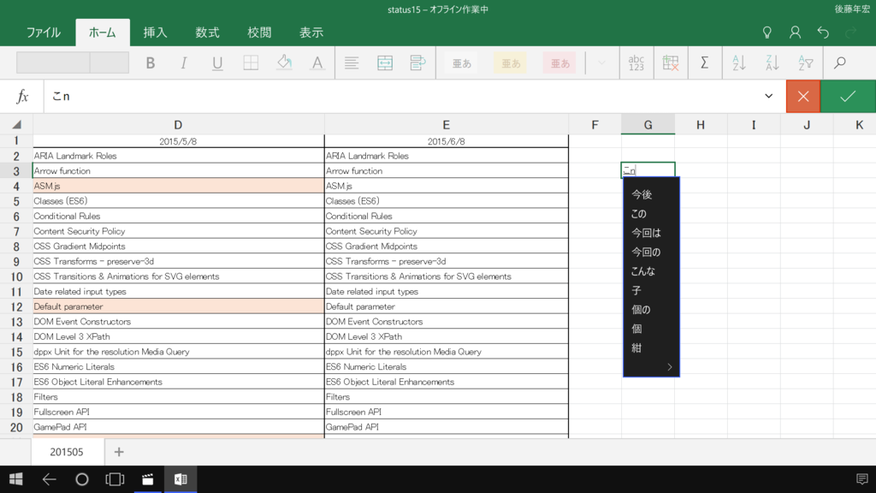Choose candidate 今回は

(647, 233)
